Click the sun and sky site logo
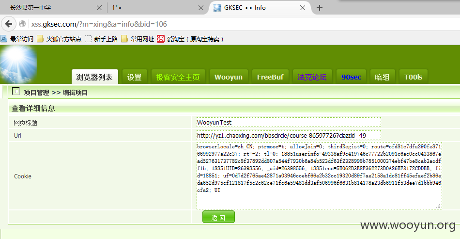The height and width of the screenshot is (239, 460). coord(18,64)
